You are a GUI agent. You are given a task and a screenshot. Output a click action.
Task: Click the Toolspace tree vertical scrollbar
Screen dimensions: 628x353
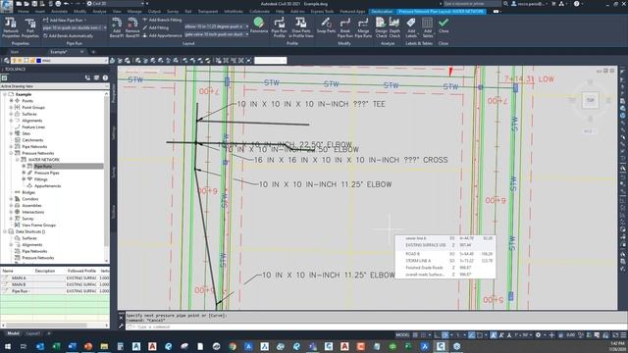[107, 176]
